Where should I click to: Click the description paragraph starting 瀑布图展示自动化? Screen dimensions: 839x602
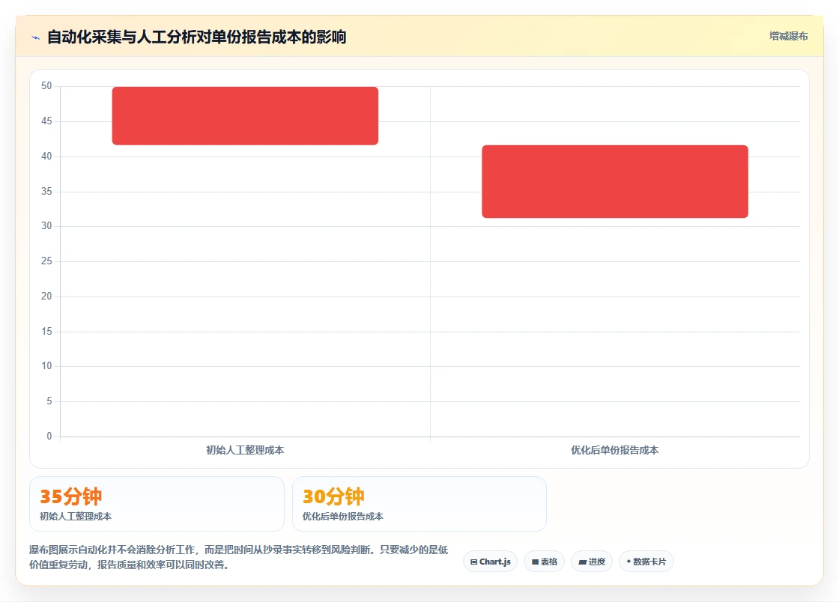[239, 557]
